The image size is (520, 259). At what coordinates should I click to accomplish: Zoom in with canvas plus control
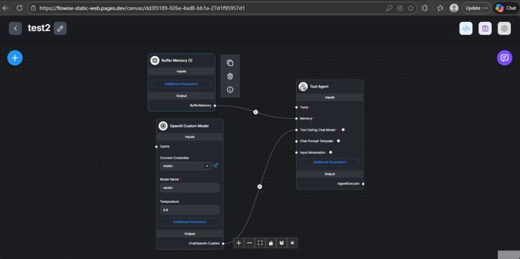click(239, 243)
